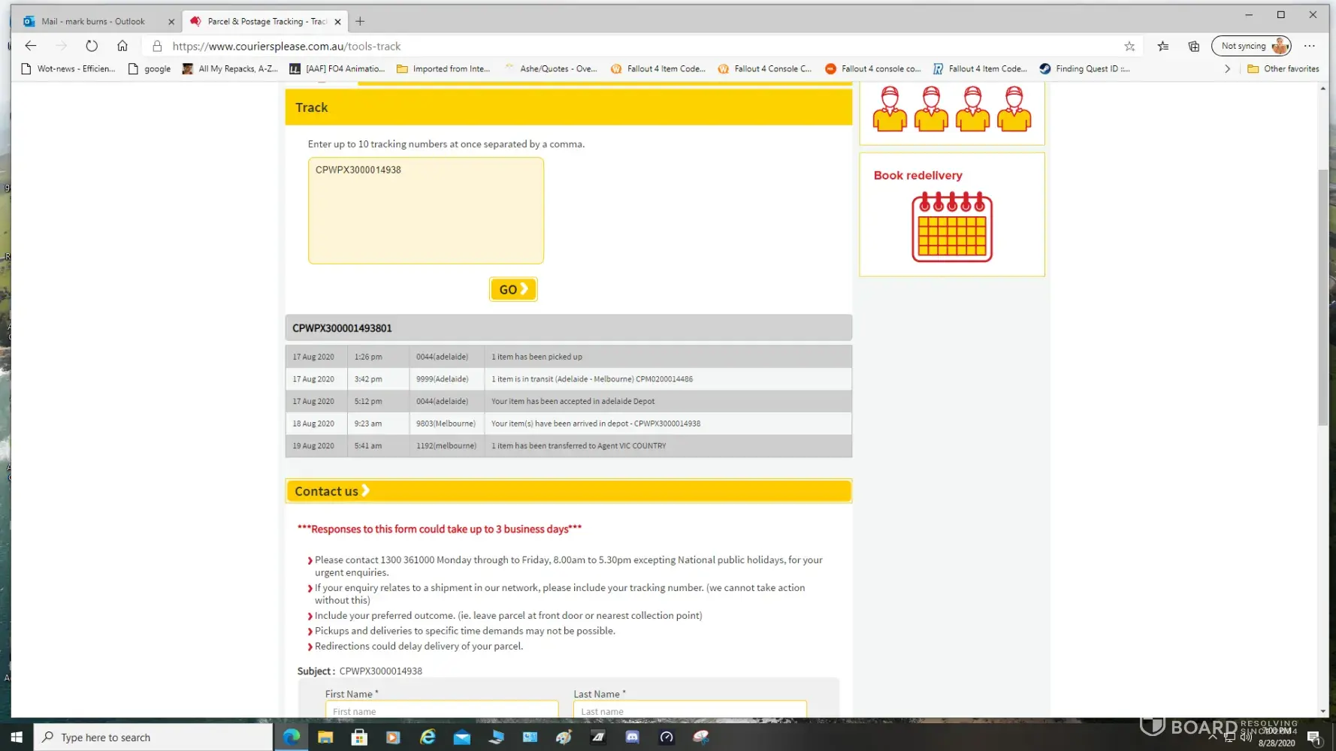Click the page vertical scrollbar
The width and height of the screenshot is (1336, 751).
[x=1322, y=300]
